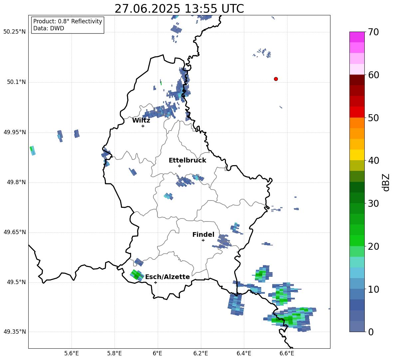Click the 49.35°N latitude label
The image size is (394, 360).
point(15,332)
